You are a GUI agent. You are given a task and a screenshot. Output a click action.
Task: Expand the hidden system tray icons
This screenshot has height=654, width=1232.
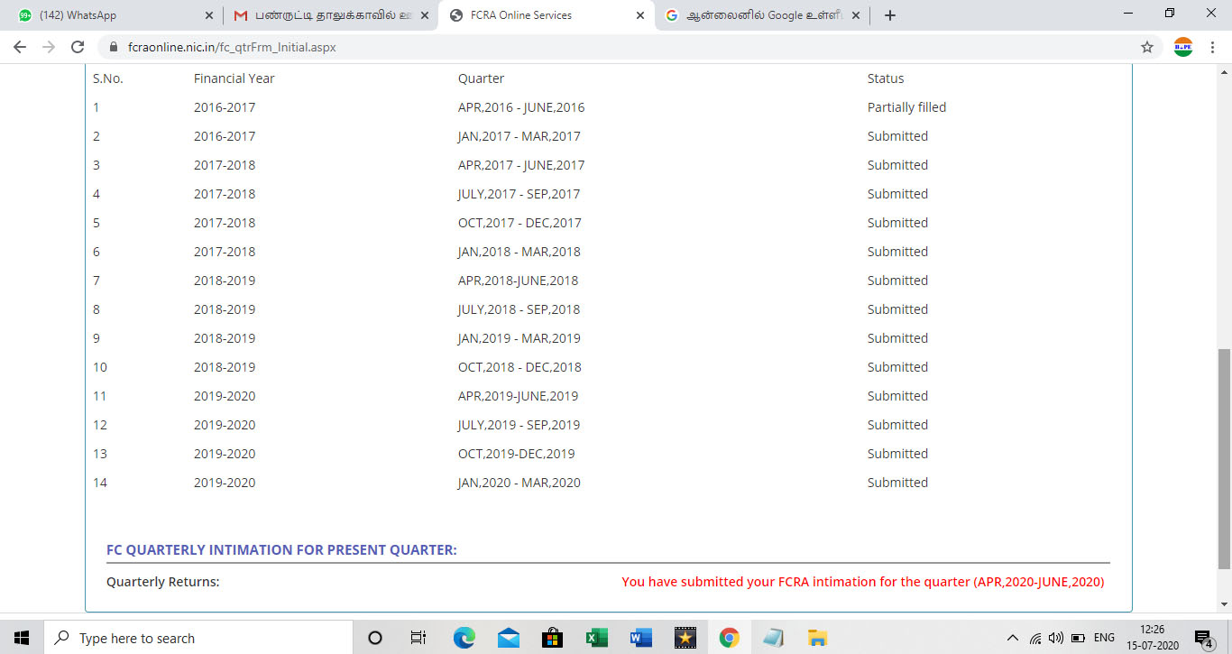[1012, 638]
